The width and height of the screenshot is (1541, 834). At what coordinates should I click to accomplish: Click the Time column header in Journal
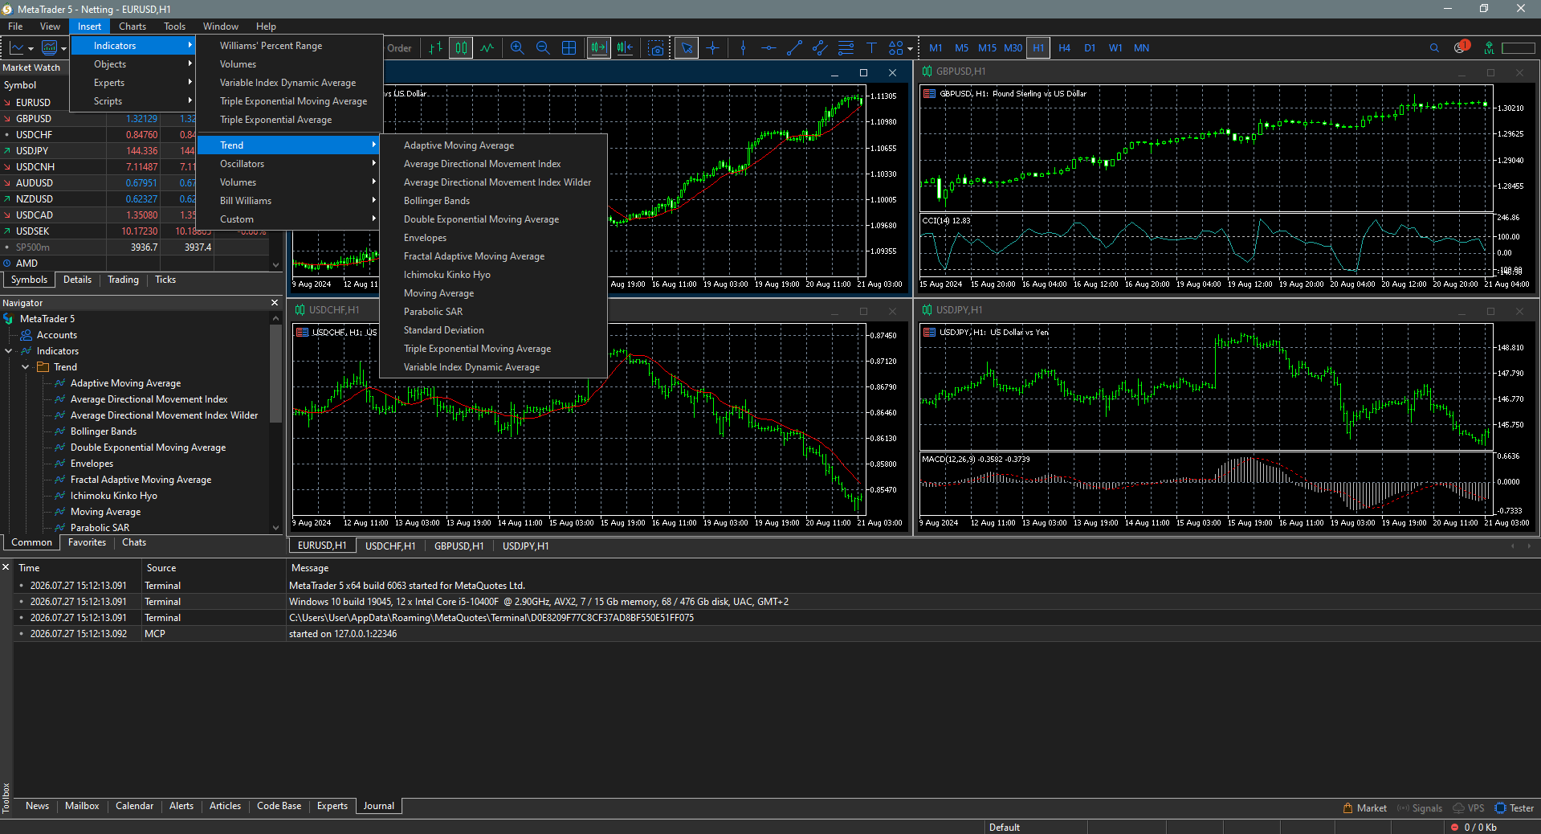tap(77, 567)
